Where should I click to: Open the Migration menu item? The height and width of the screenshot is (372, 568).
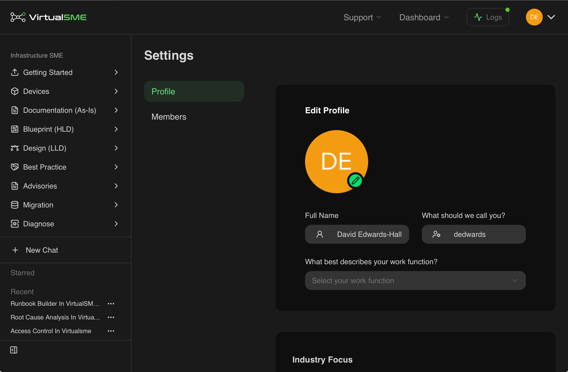pyautogui.click(x=65, y=205)
